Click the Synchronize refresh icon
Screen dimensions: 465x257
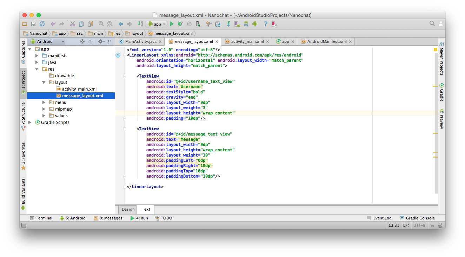click(x=42, y=24)
